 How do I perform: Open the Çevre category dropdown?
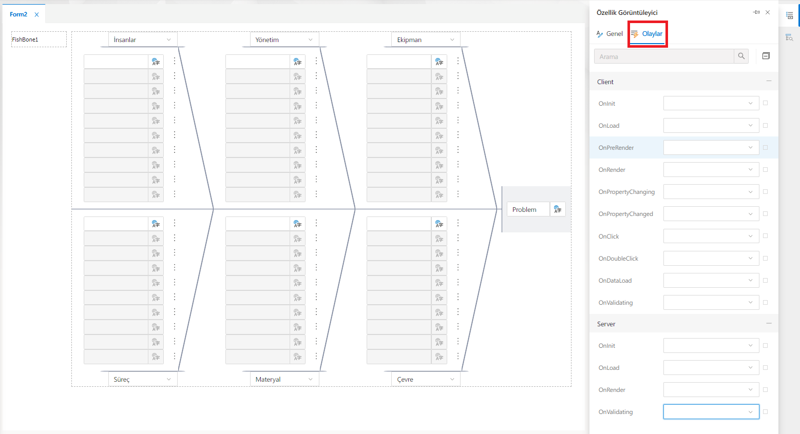(x=426, y=379)
